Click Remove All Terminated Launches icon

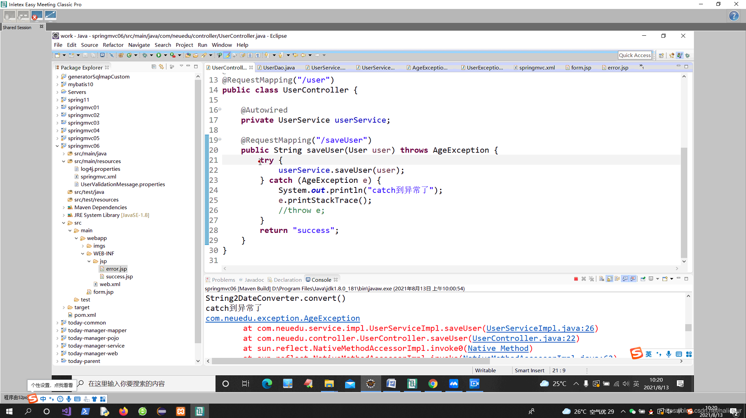click(591, 279)
